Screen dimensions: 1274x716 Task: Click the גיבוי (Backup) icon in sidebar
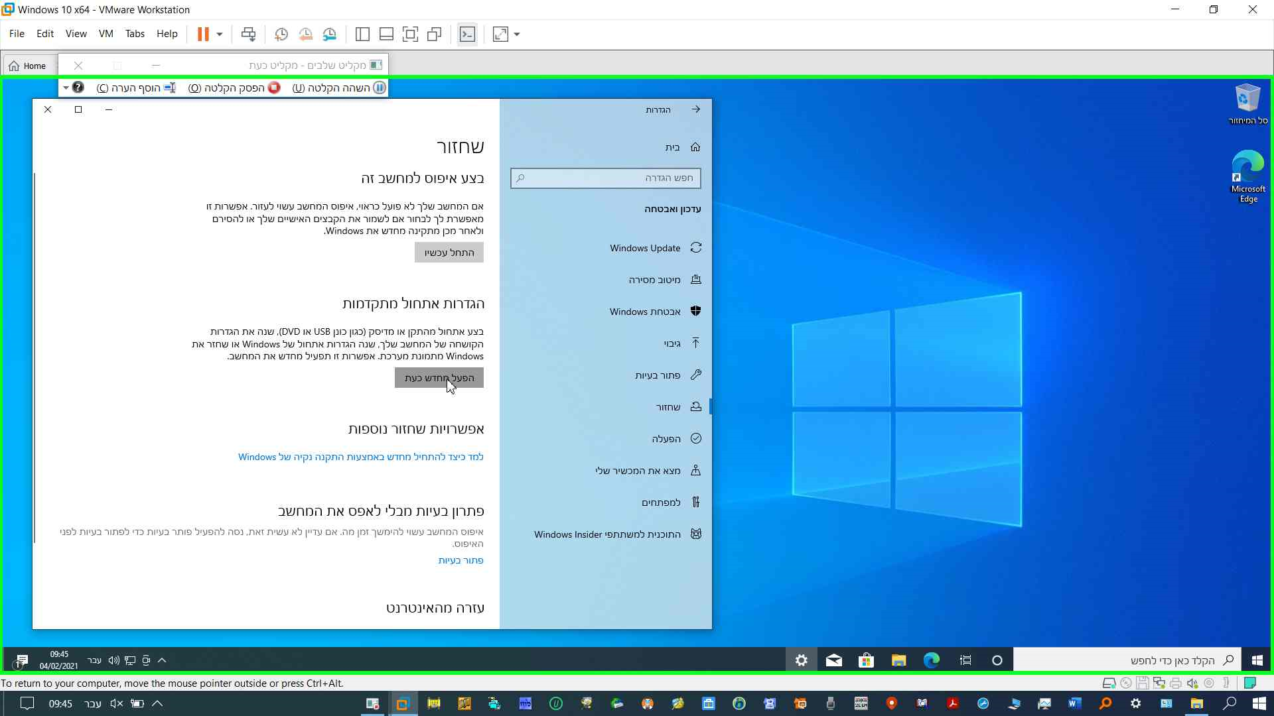point(695,343)
